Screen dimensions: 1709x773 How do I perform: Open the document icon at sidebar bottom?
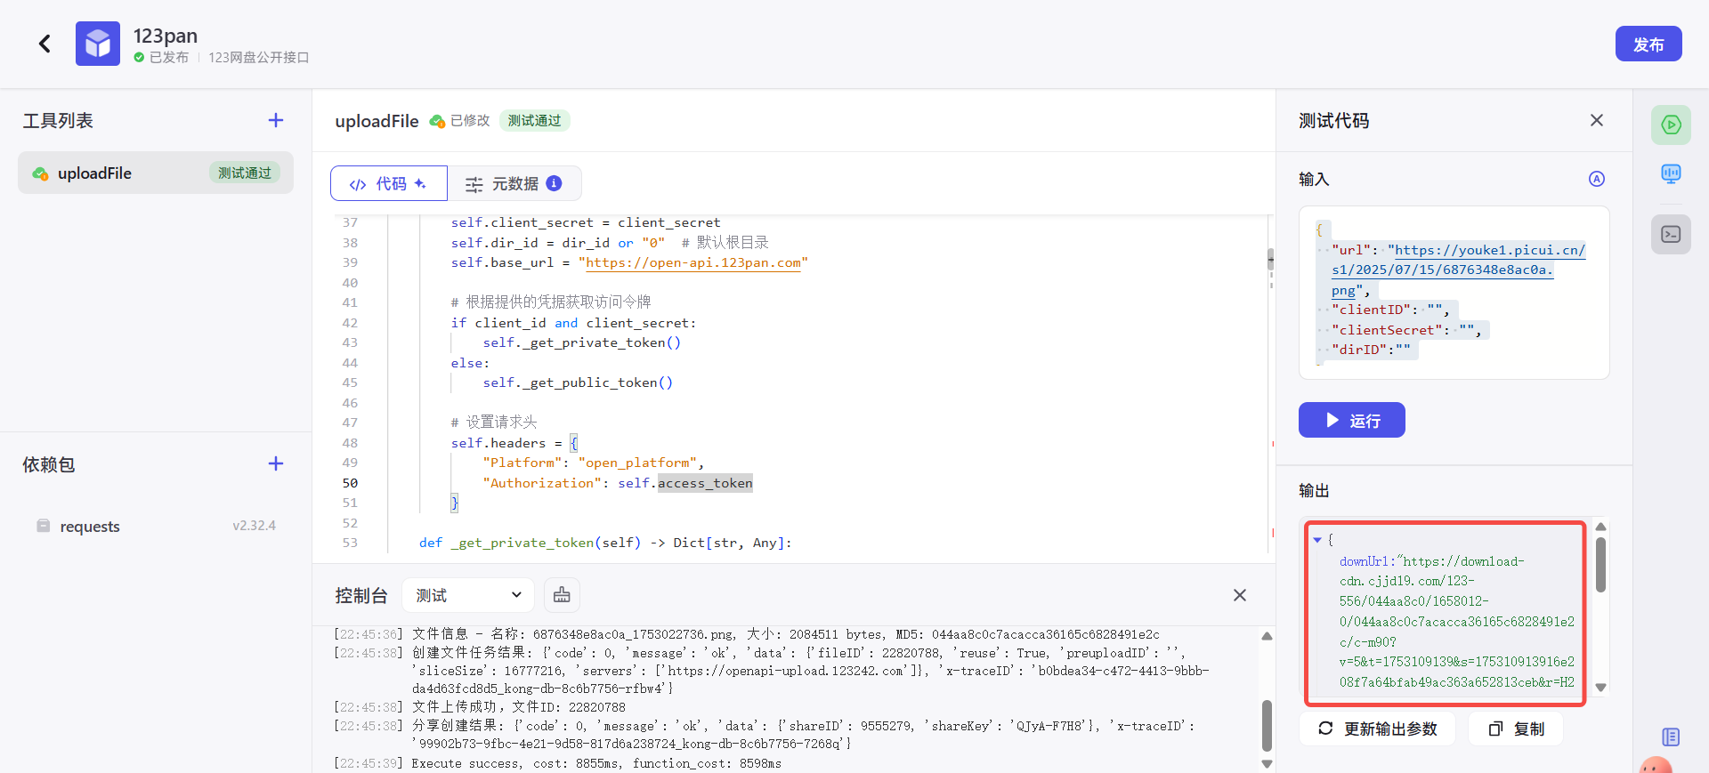pyautogui.click(x=1671, y=737)
